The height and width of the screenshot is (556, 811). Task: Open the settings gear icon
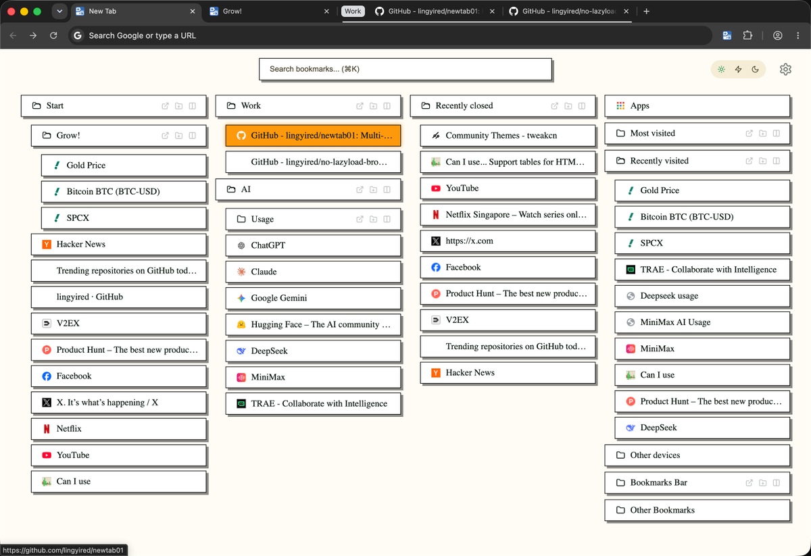[x=785, y=70]
